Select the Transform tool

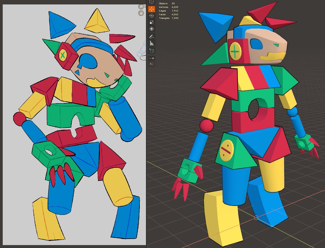[x=151, y=29]
